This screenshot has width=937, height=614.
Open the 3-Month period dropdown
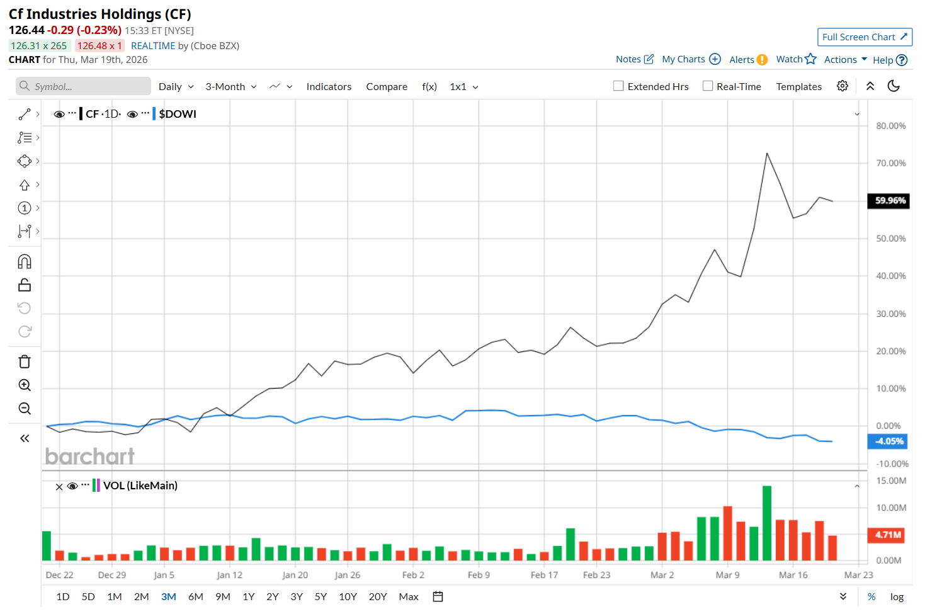click(x=231, y=86)
